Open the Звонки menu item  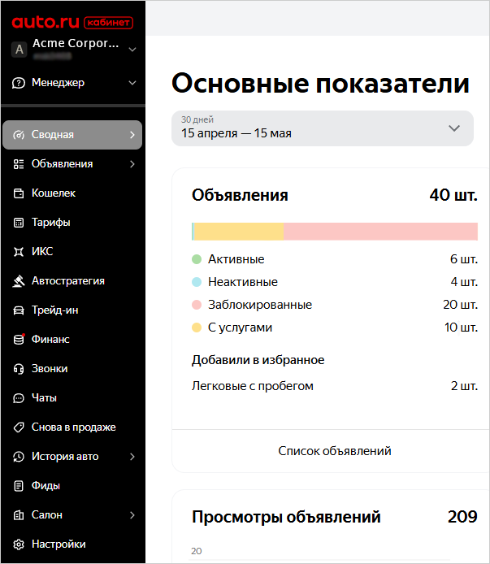pos(72,369)
